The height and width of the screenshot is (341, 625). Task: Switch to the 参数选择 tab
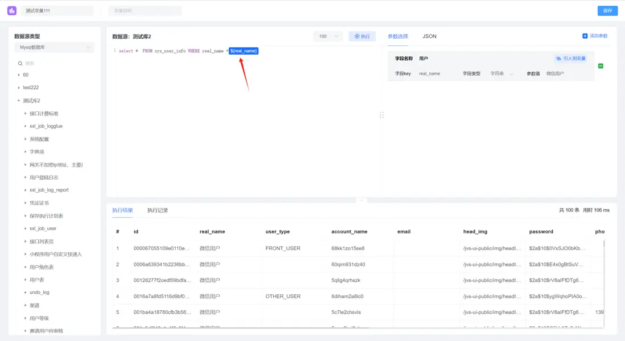click(398, 36)
